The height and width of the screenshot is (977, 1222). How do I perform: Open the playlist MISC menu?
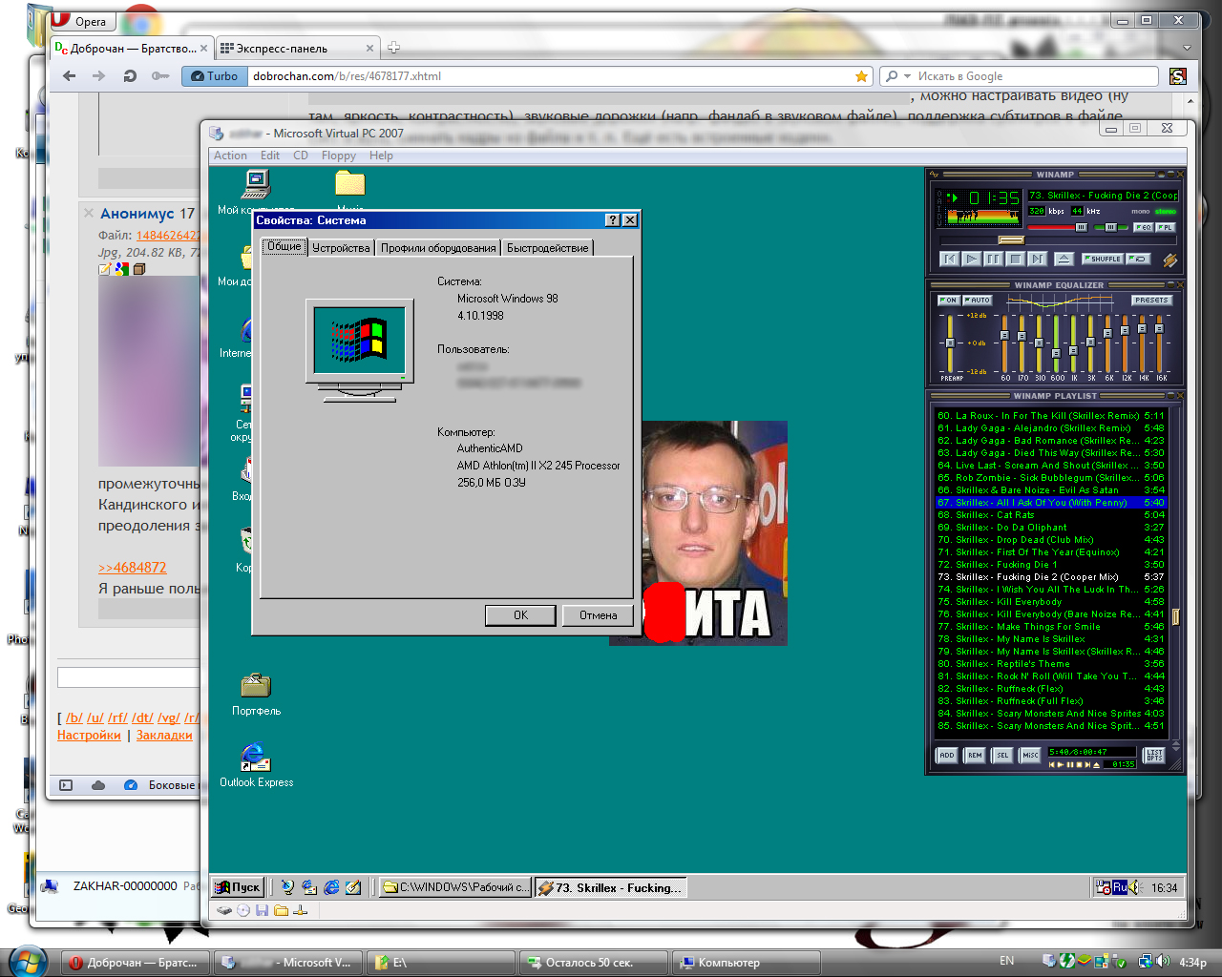click(x=1030, y=755)
